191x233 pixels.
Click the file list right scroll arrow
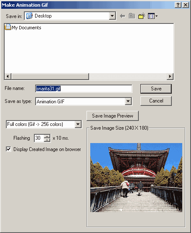point(170,77)
